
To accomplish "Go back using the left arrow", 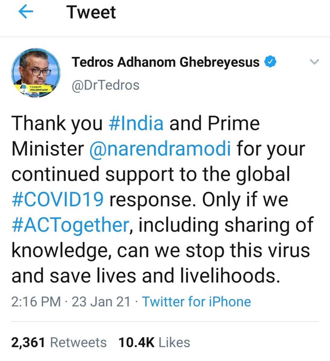I will point(26,12).
